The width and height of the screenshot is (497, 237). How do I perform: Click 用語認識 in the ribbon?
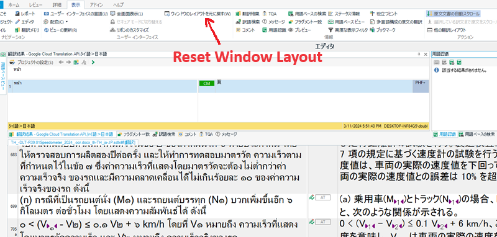click(274, 30)
